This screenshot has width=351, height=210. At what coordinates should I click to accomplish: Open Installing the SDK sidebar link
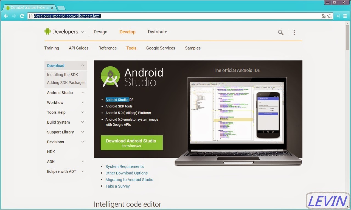click(x=63, y=75)
